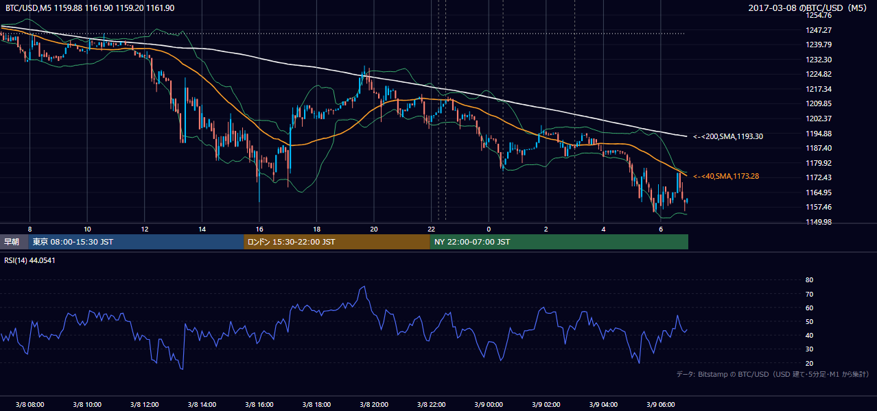Click the 1209.85 price axis label
Screen dimensions: 877x411
point(819,103)
